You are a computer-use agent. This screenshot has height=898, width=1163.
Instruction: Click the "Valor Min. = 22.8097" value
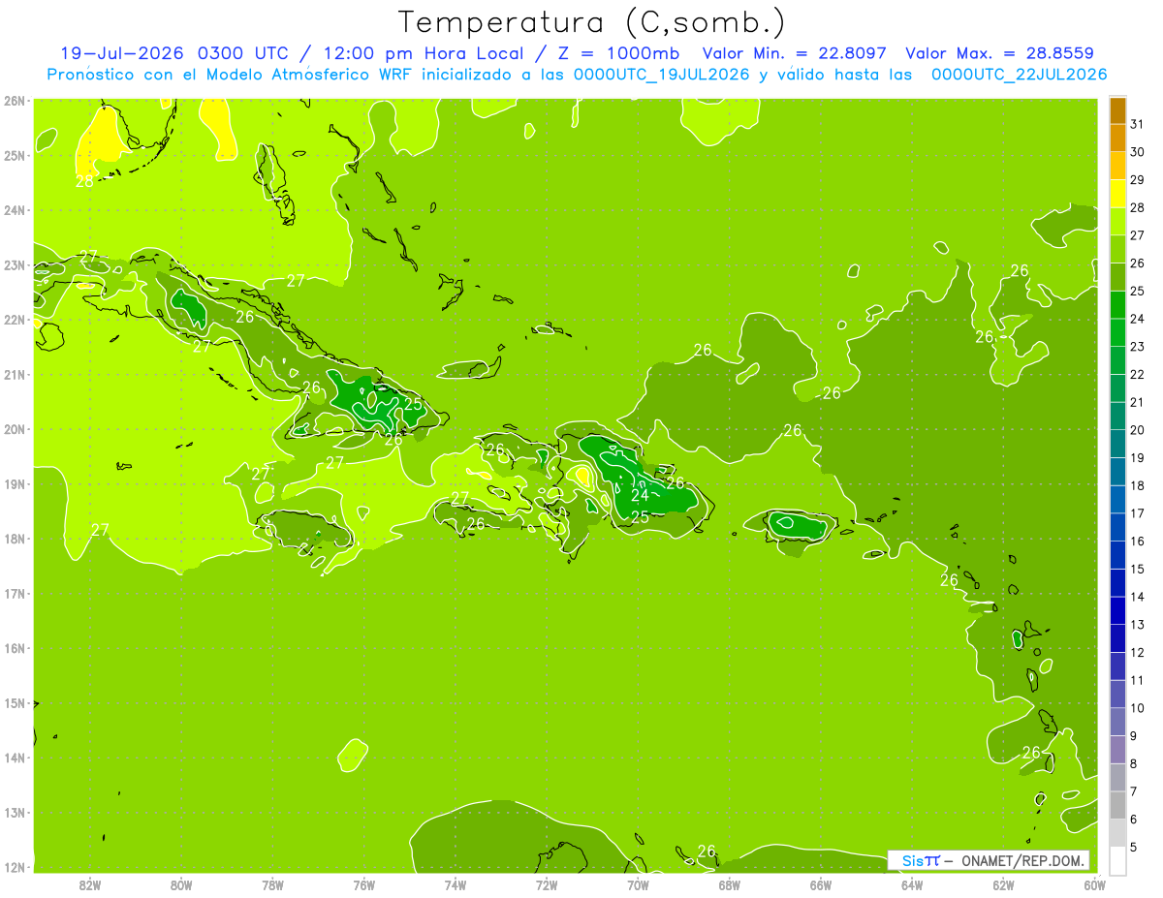click(x=795, y=53)
